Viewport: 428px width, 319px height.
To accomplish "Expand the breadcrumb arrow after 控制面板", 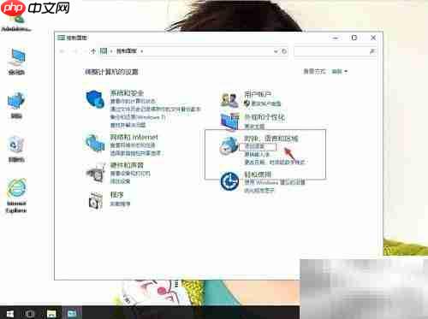I will 141,51.
